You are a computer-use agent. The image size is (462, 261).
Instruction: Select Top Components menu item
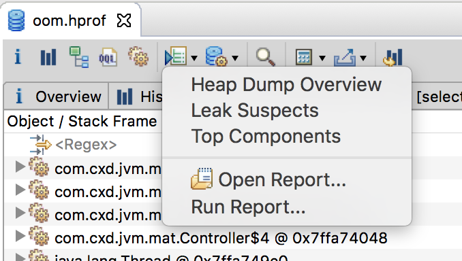[x=286, y=137]
